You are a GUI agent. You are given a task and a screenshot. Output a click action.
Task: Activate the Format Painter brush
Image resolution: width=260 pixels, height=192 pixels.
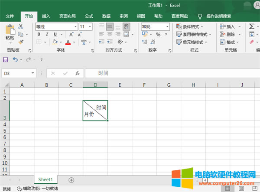pos(21,42)
